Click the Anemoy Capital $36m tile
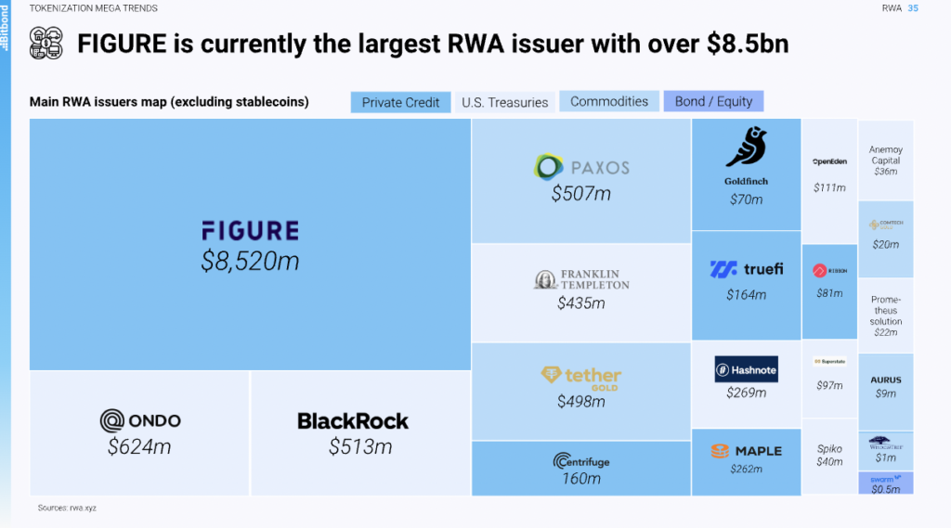This screenshot has height=528, width=951. 885,161
